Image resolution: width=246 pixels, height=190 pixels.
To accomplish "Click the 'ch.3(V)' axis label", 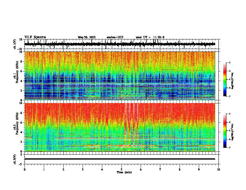I will point(15,159).
